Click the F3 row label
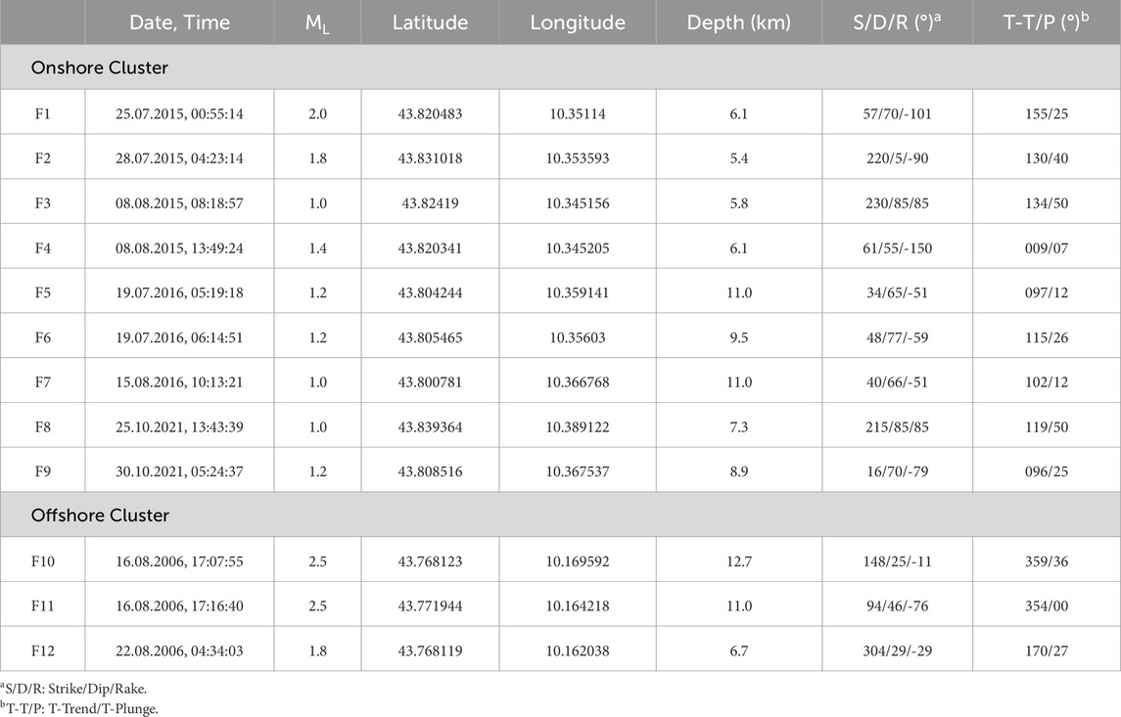This screenshot has width=1121, height=717. pos(43,203)
